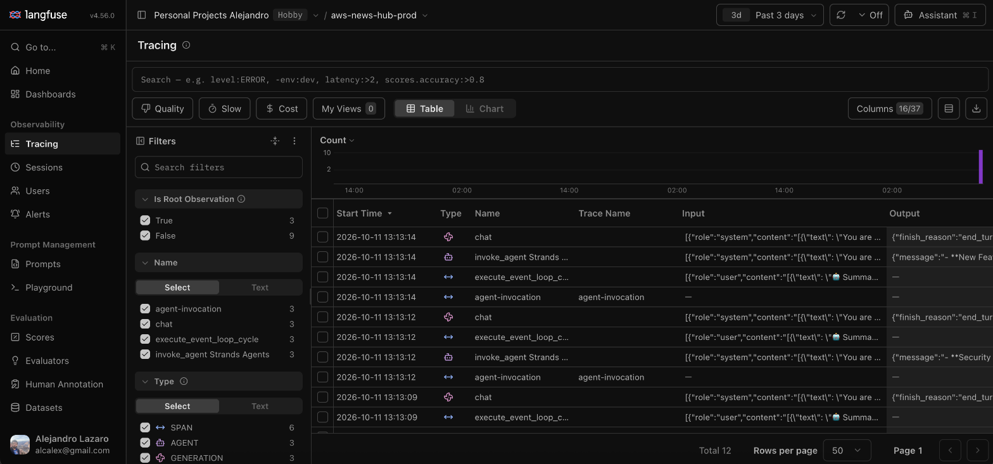
Task: Open the Playground page
Action: coord(62,287)
